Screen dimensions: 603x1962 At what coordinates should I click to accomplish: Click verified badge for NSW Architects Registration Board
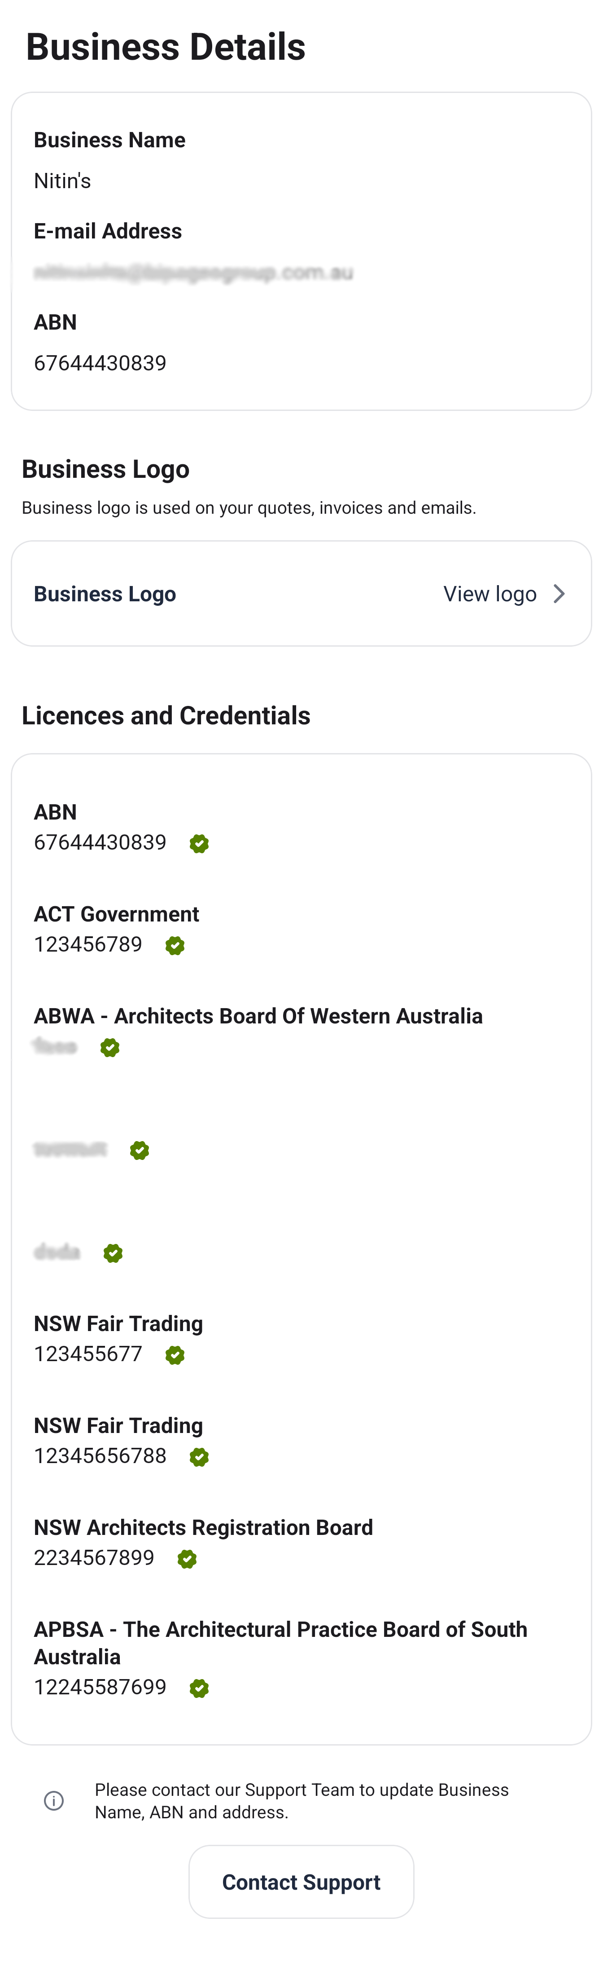[187, 1559]
